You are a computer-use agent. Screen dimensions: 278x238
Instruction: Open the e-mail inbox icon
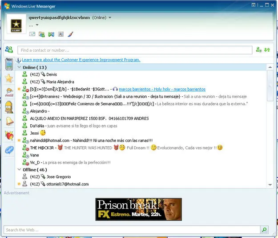pyautogui.click(x=32, y=34)
